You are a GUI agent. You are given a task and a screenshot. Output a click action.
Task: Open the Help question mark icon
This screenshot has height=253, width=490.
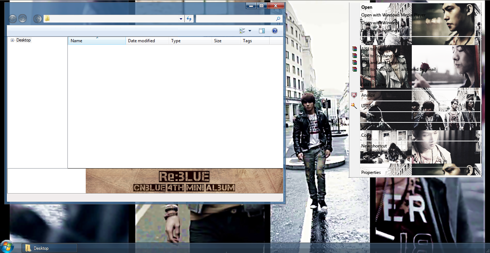(274, 31)
